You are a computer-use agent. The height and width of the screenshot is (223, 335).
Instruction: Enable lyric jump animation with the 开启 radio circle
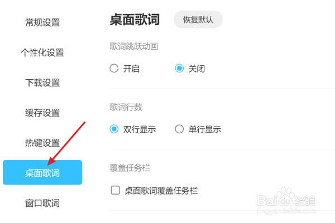[114, 68]
